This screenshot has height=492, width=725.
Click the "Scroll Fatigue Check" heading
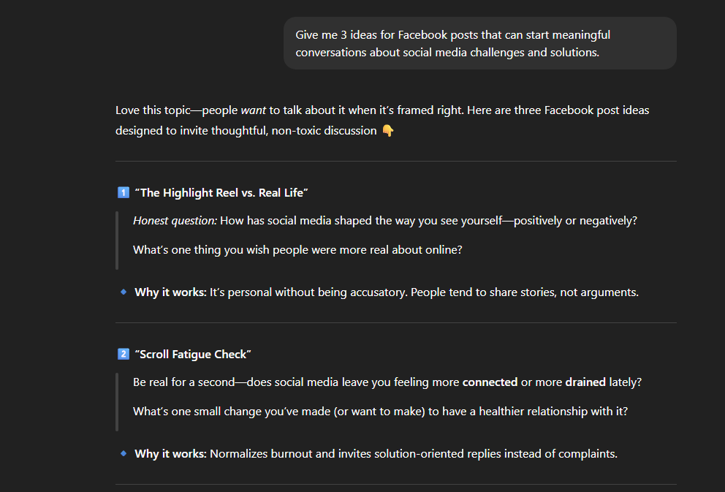193,355
